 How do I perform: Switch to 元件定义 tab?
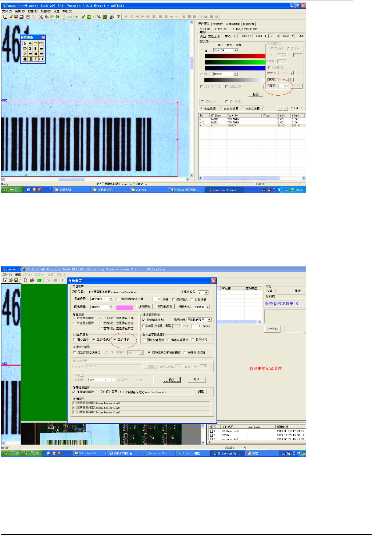click(204, 24)
